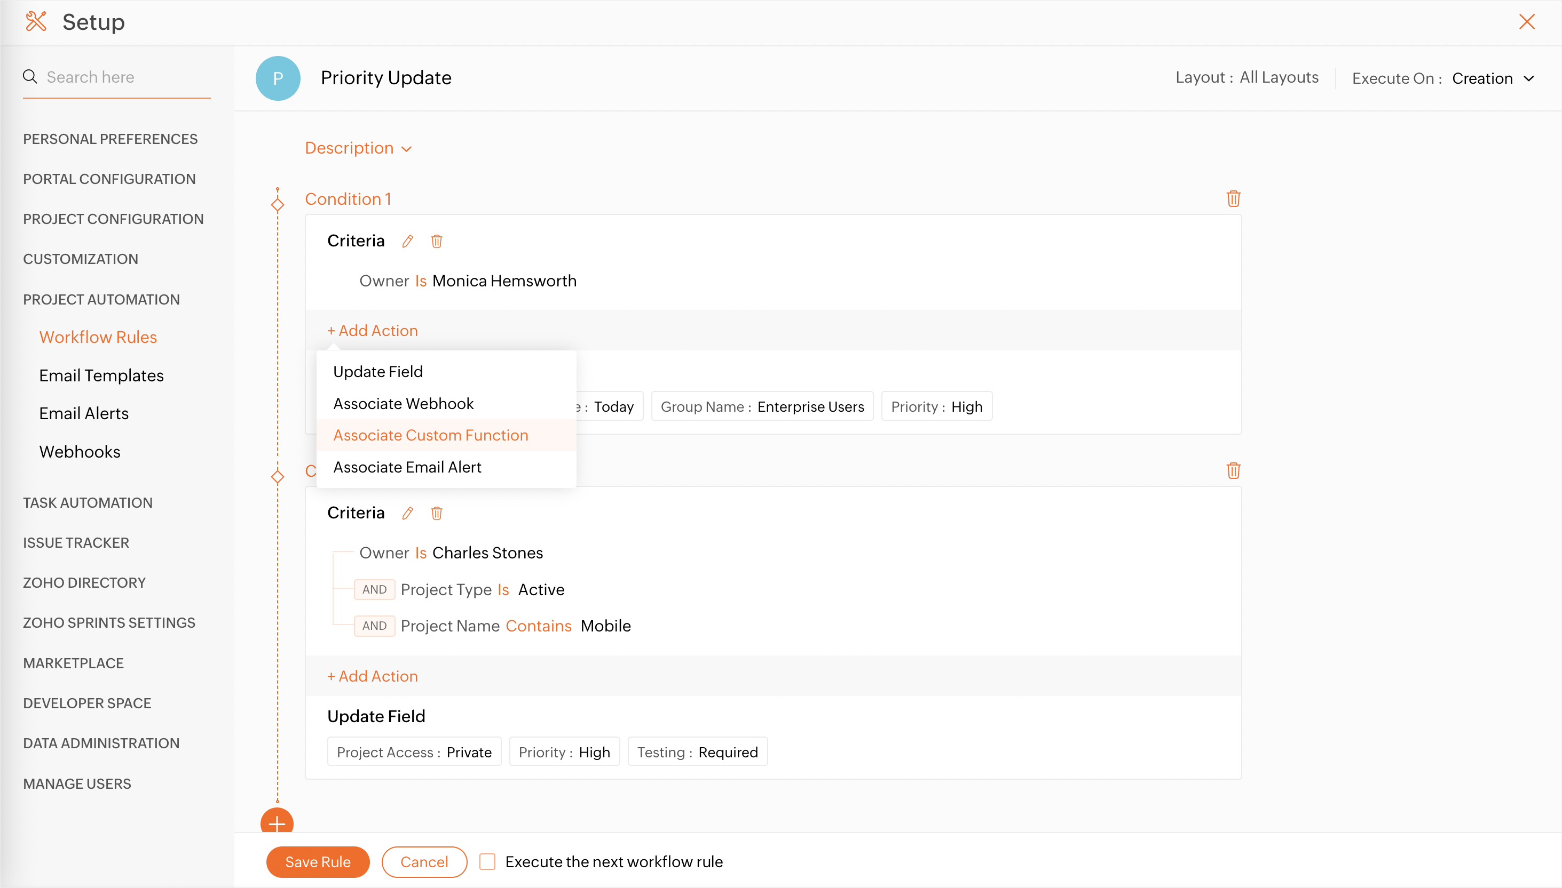Image resolution: width=1562 pixels, height=888 pixels.
Task: Click Add Action under Condition 1
Action: [x=372, y=330]
